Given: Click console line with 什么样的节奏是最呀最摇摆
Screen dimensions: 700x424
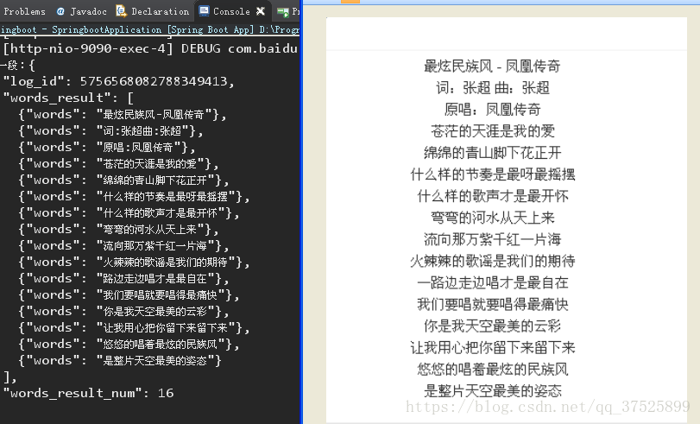Looking at the screenshot, I should (134, 197).
